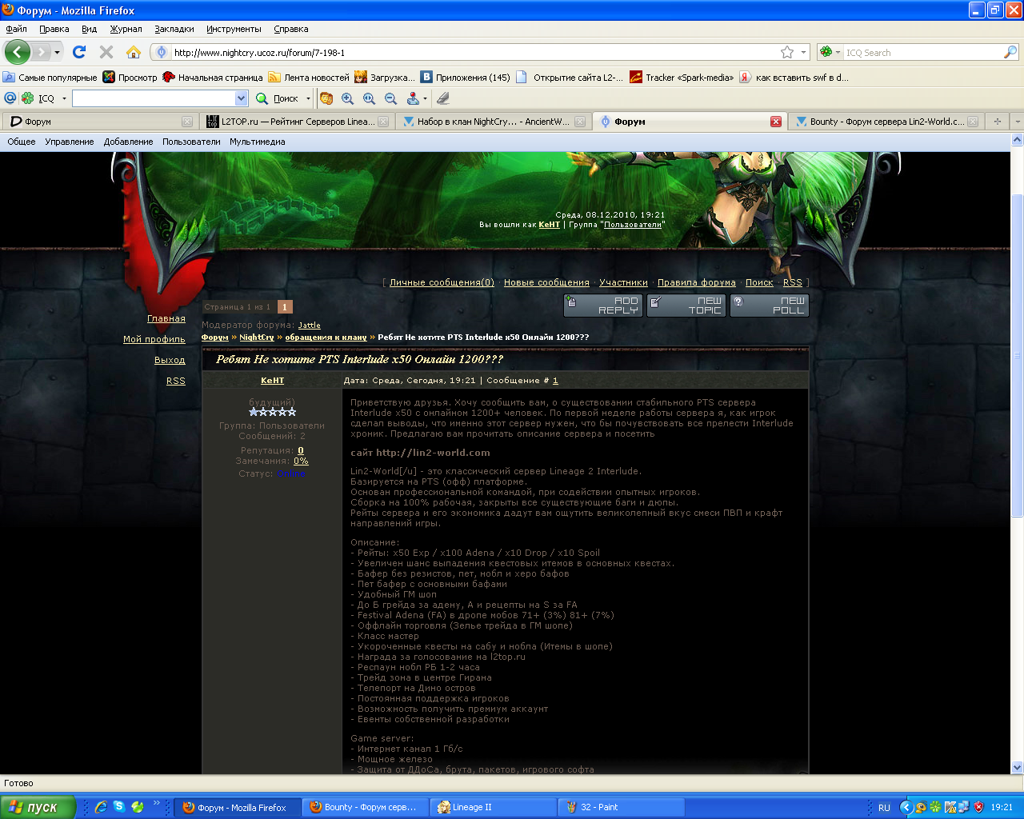Click the zoom reset magnifier on the ICQ toolbar

click(x=369, y=98)
